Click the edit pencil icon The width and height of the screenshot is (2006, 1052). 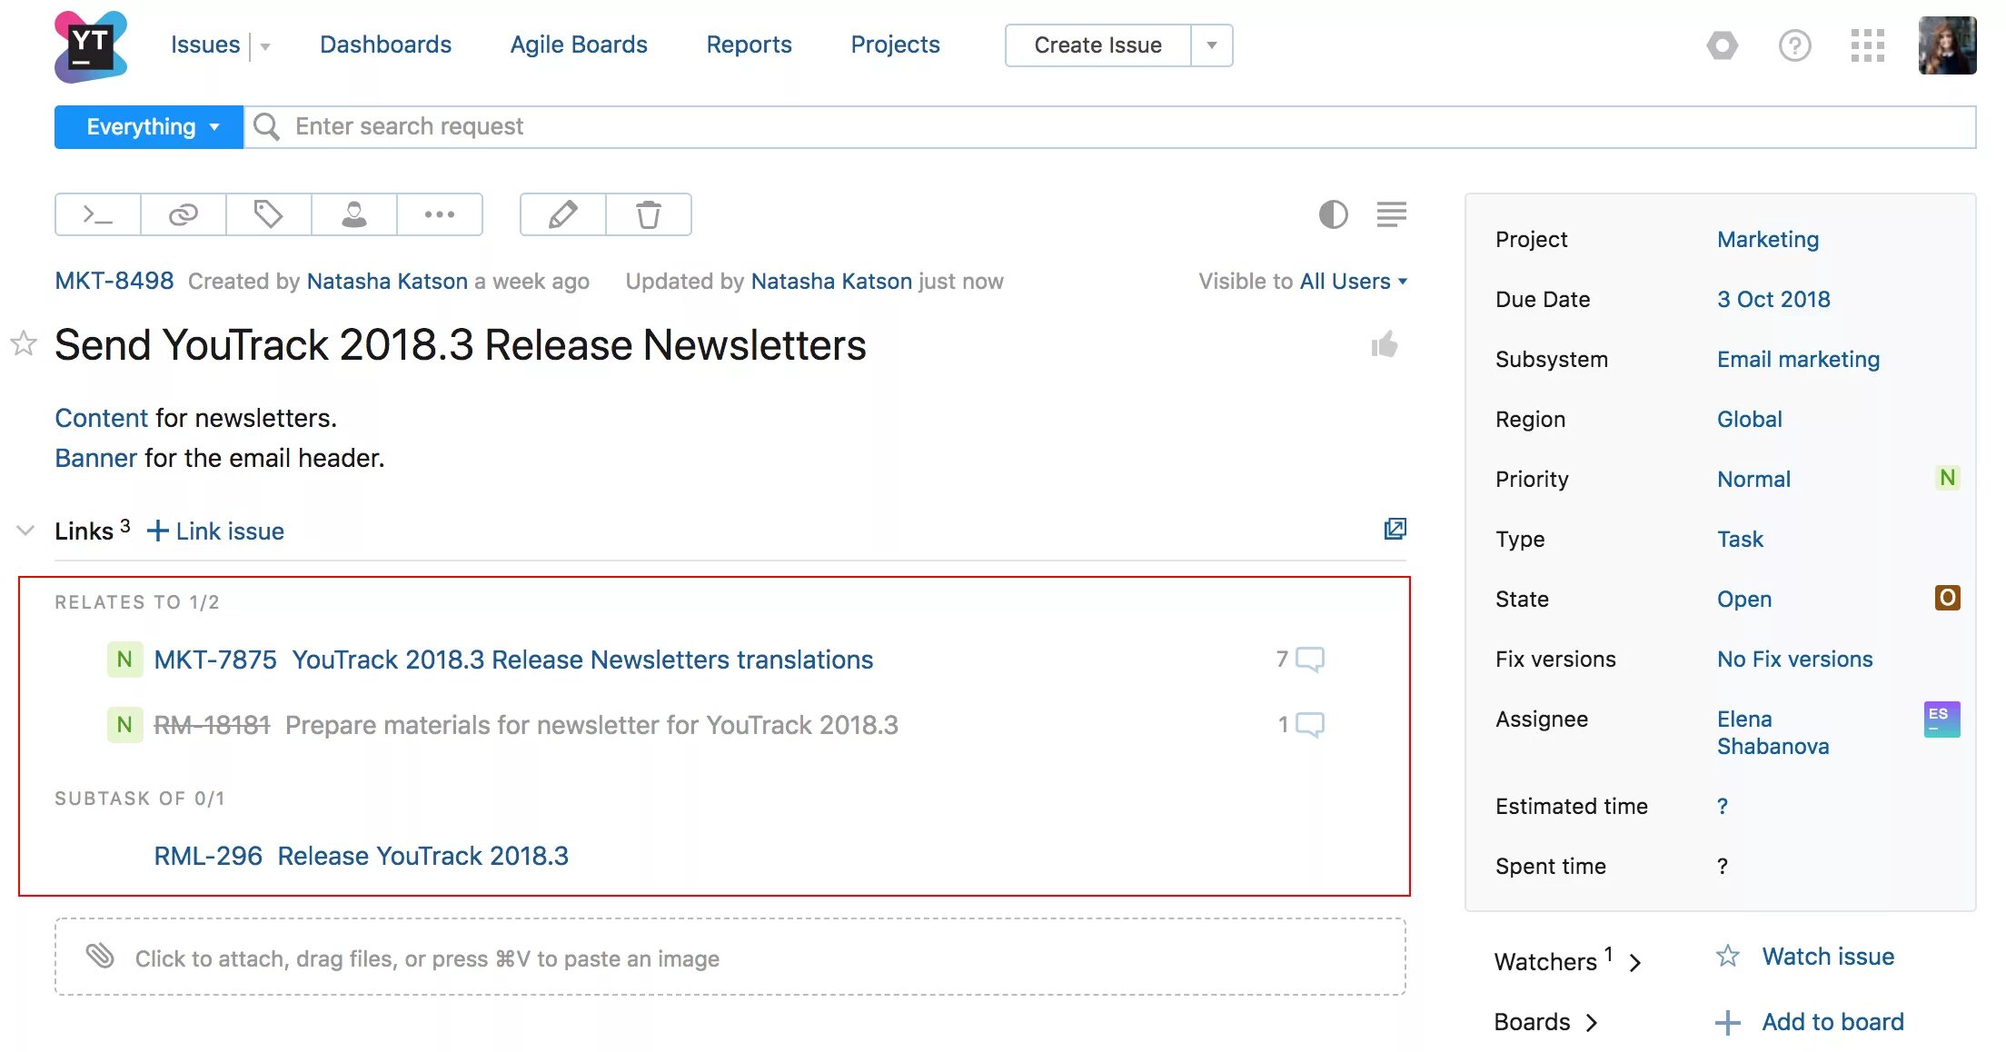[562, 213]
